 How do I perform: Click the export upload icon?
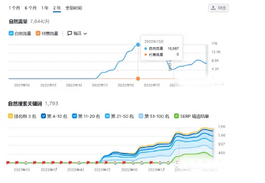tap(213, 8)
